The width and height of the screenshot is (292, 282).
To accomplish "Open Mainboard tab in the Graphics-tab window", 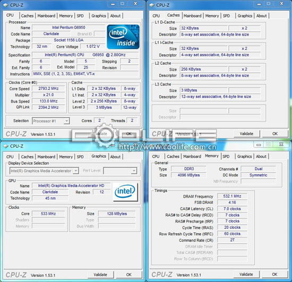I will click(46, 157).
